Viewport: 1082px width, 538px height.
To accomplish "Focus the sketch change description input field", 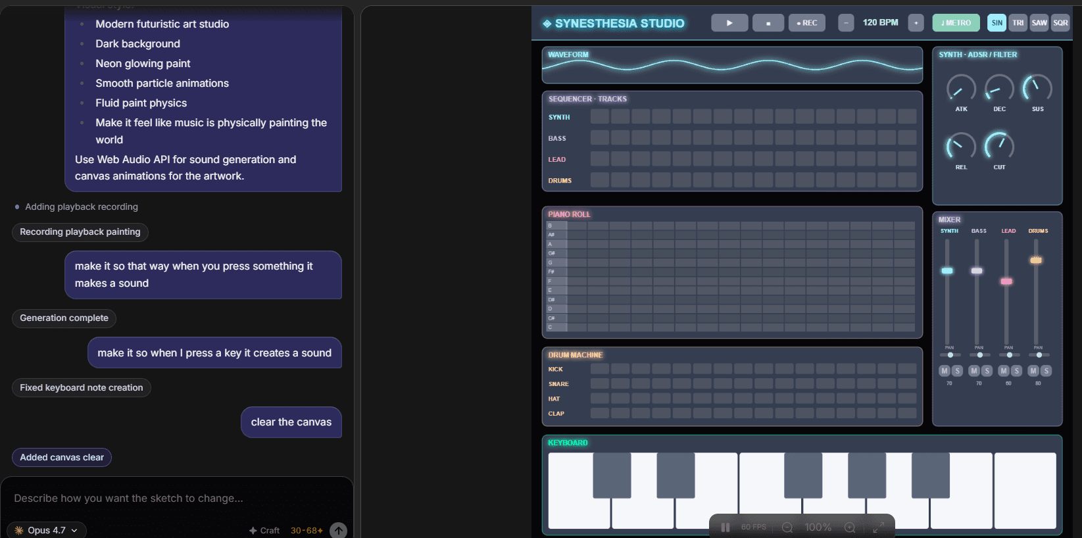I will (176, 499).
